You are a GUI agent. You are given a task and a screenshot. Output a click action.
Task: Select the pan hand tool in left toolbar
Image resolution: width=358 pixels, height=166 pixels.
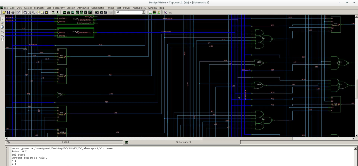(x=2, y=40)
